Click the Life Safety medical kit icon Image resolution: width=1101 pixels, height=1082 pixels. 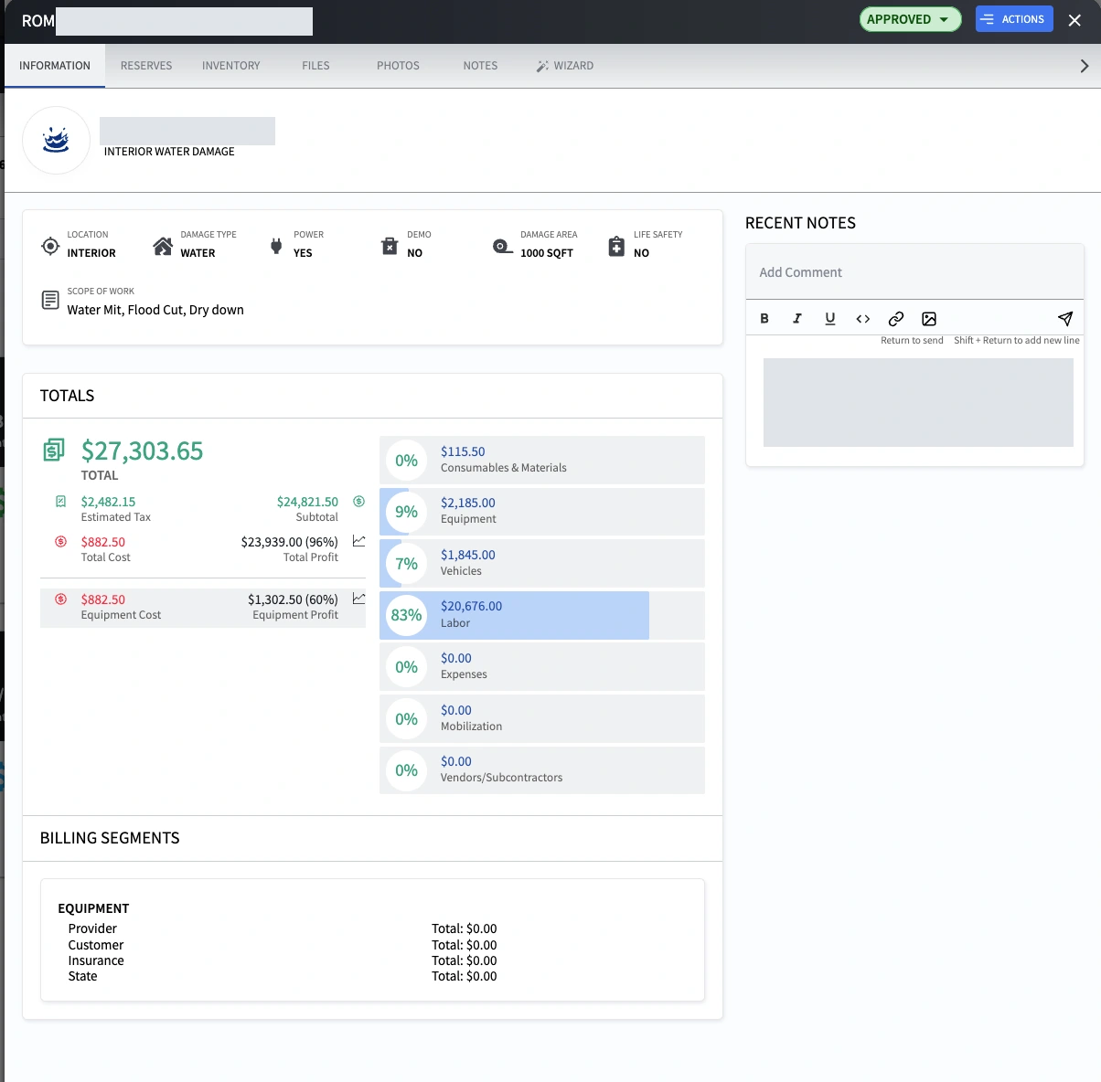click(616, 246)
